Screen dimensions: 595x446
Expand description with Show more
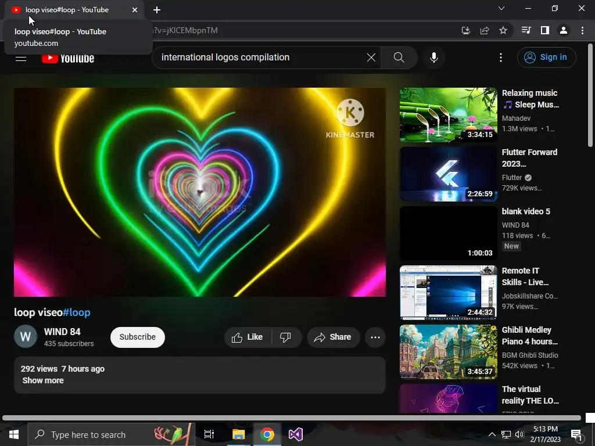click(x=43, y=380)
